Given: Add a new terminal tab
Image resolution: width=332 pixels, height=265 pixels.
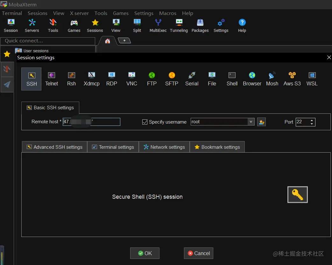Looking at the screenshot, I should 124,40.
